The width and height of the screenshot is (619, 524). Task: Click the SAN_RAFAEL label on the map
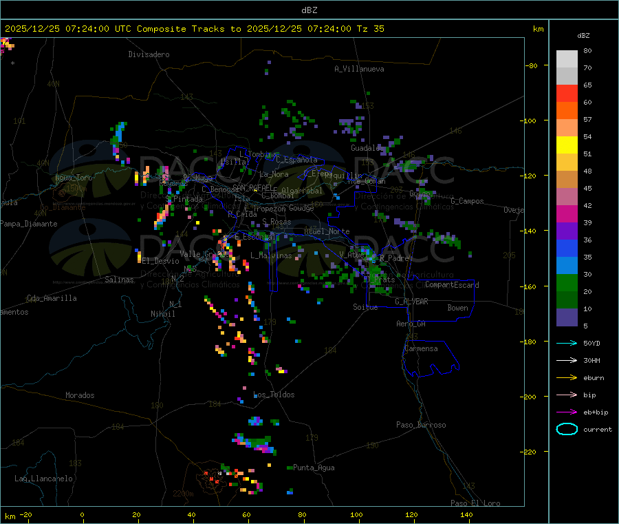251,187
